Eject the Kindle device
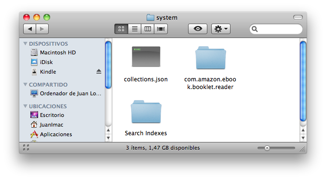Viewport: 326px width, 180px height. pos(99,72)
